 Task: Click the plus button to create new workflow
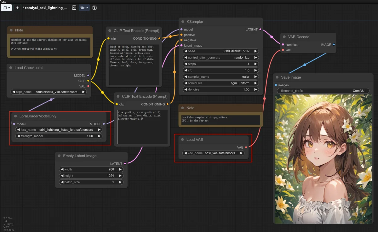click(17, 8)
